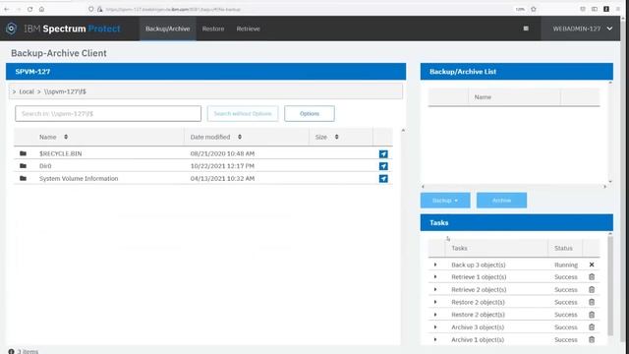Sort file list by Date modified

click(240, 137)
